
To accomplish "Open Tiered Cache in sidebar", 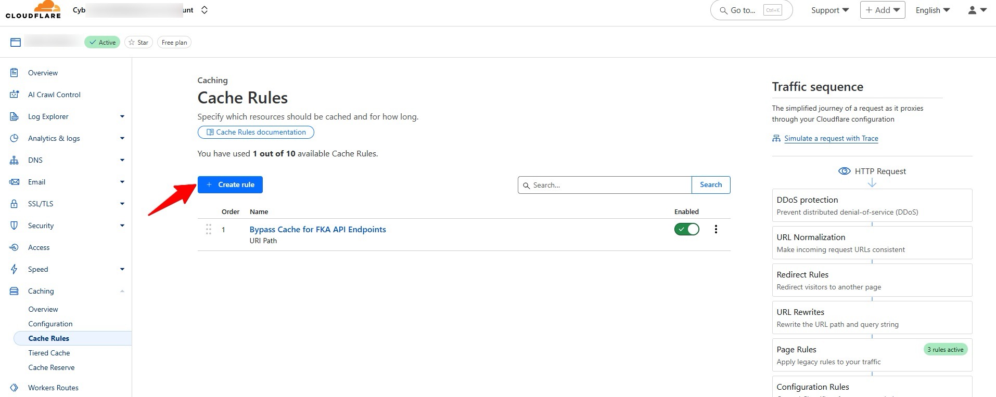I will tap(49, 353).
